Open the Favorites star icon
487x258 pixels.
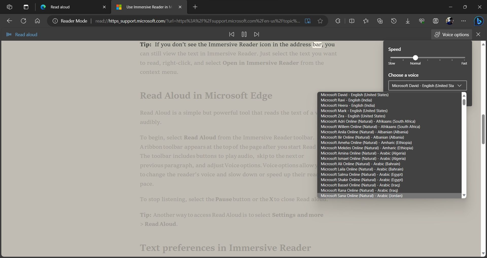366,21
